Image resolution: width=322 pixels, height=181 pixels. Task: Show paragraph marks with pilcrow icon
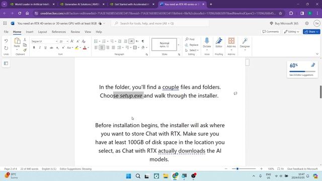point(143,41)
